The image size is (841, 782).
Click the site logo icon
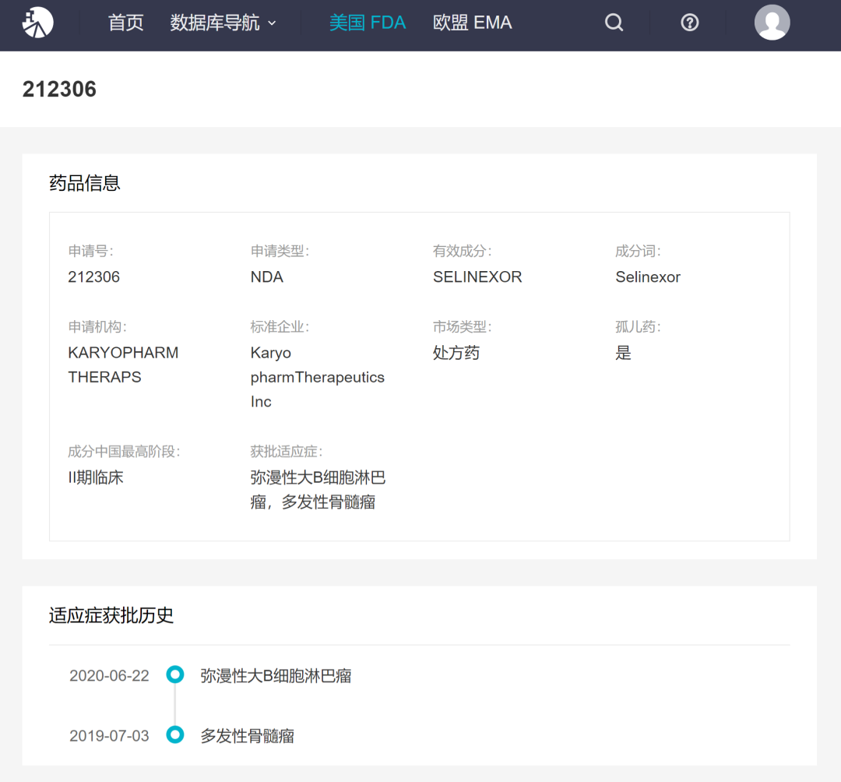37,23
